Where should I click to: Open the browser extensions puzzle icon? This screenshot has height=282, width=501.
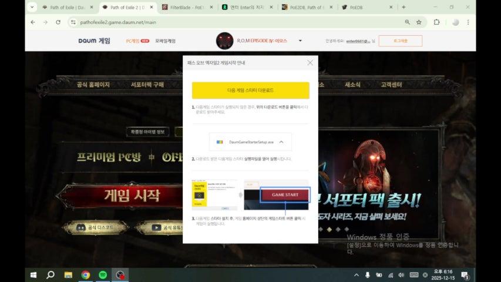click(436, 22)
